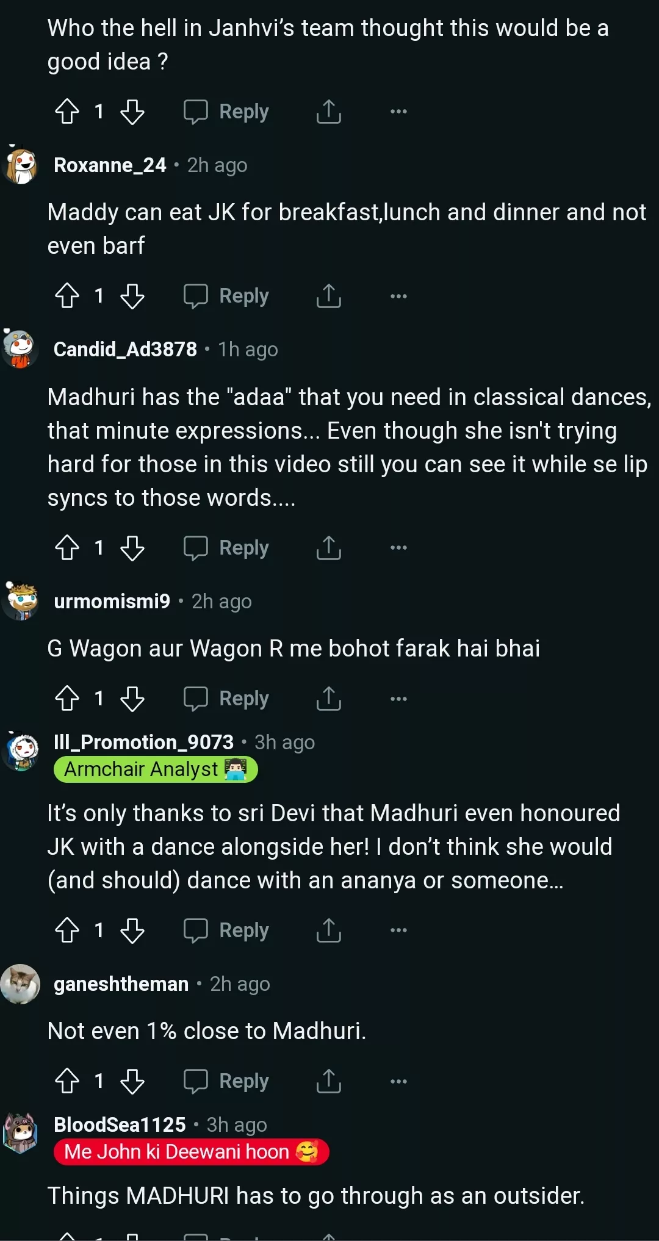Reply to Candid_Ad3878's comment

click(x=227, y=548)
